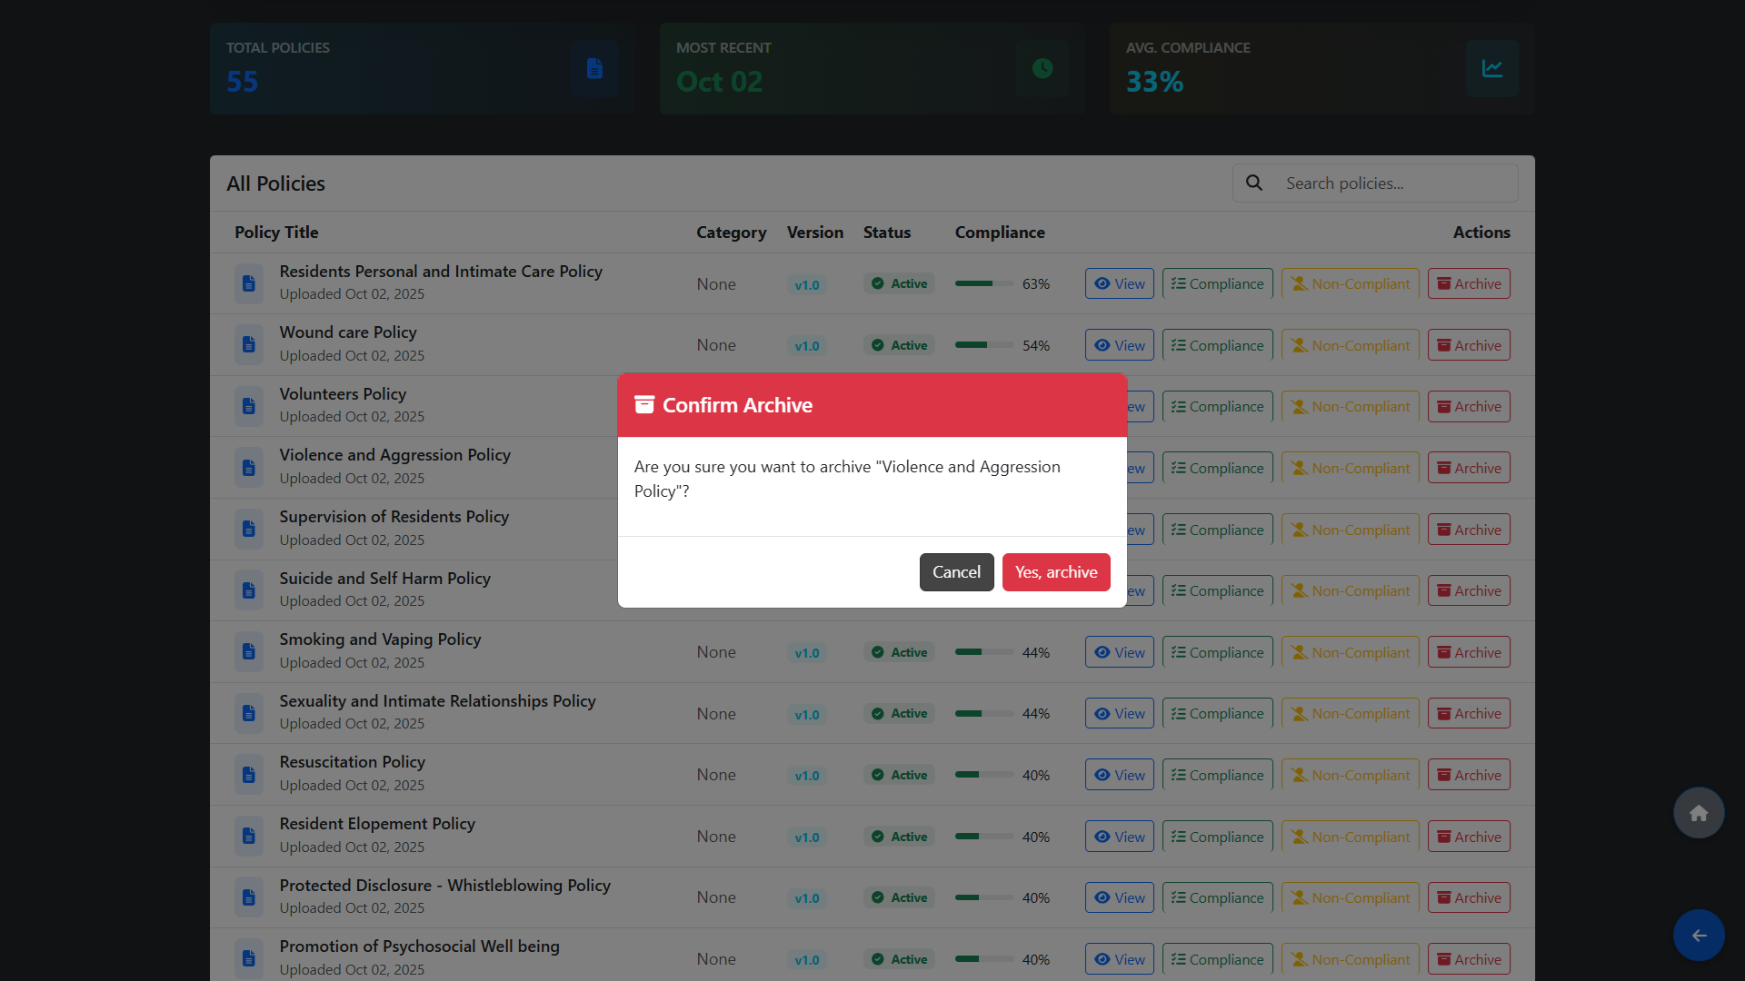Click Non-Compliant for Resident Elopement Policy
Viewport: 1745px width, 981px height.
pyautogui.click(x=1351, y=837)
